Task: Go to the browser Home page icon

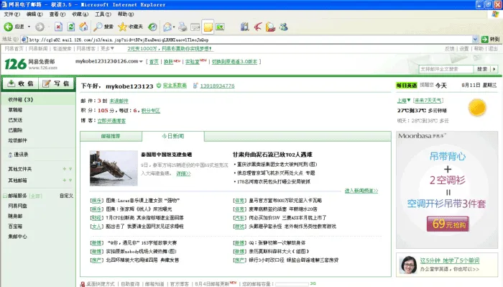Action: point(83,27)
